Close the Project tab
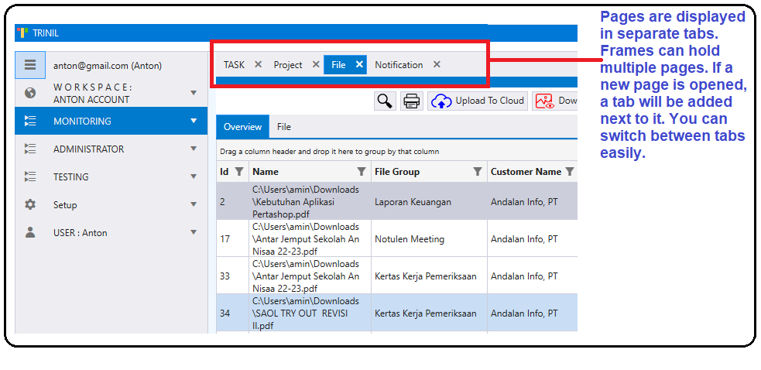Screen dimensions: 761x370 (x=316, y=65)
